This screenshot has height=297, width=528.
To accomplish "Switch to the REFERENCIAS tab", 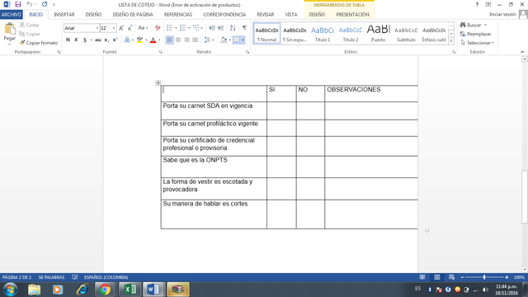I will (178, 15).
